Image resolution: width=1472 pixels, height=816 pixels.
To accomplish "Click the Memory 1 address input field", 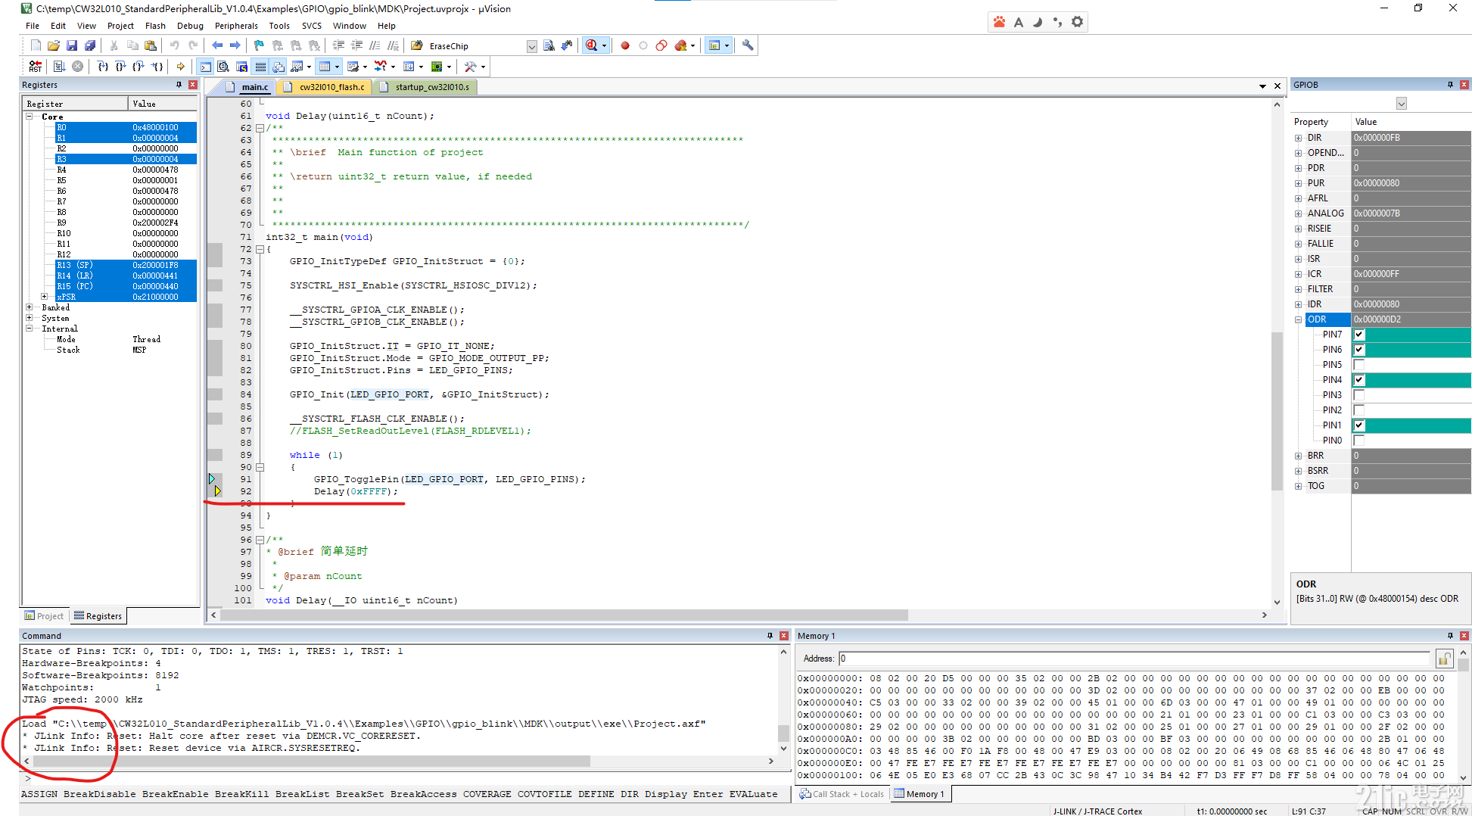I will click(x=1134, y=659).
